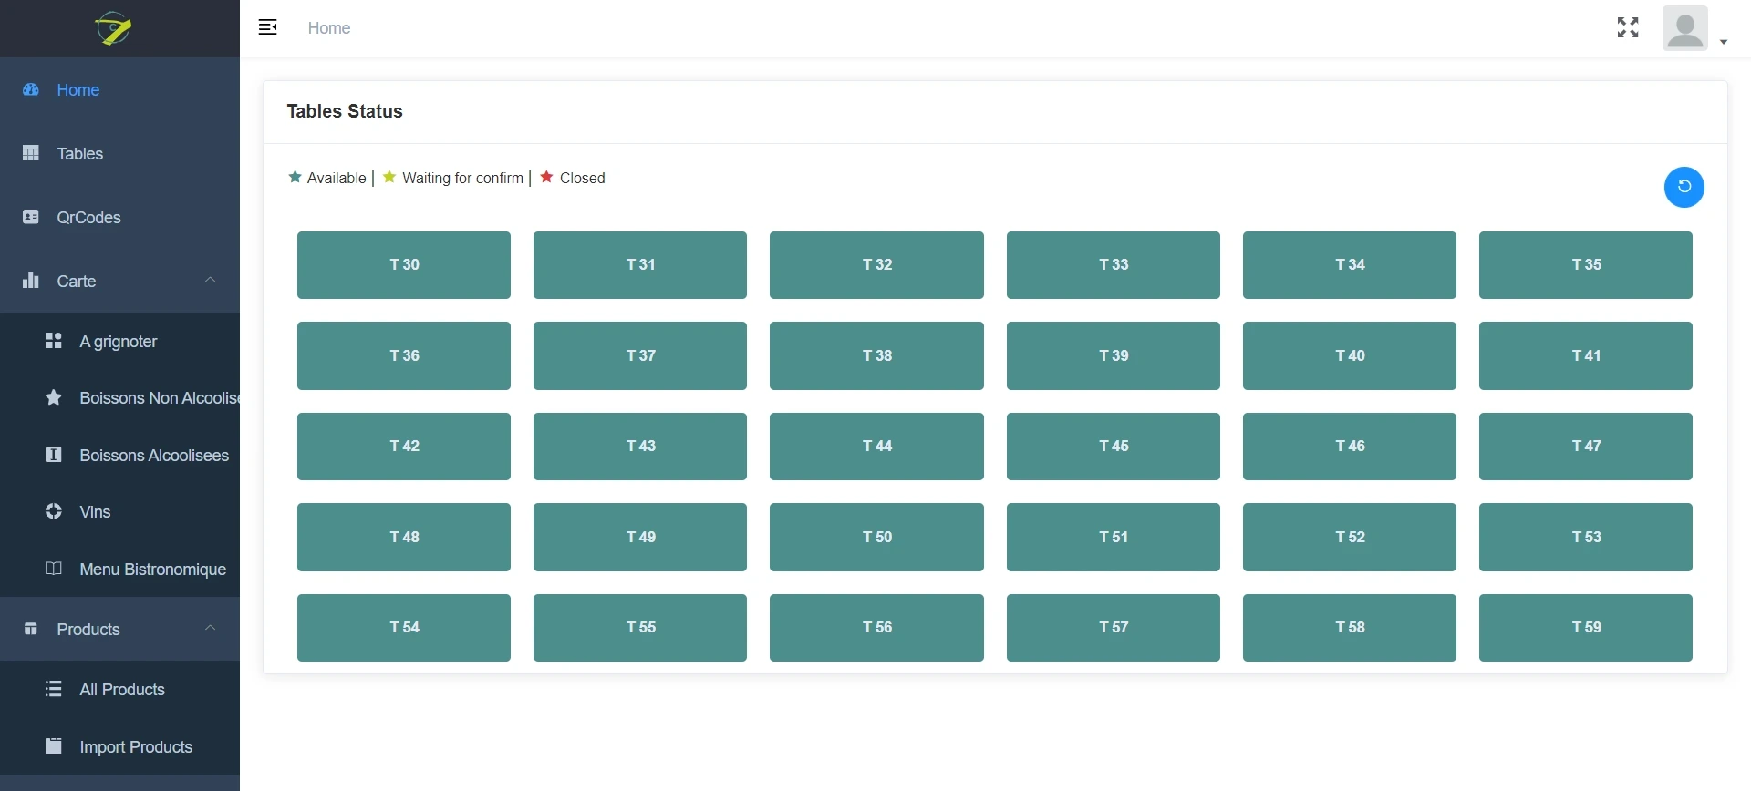The height and width of the screenshot is (791, 1751).
Task: Toggle the sidebar hamburger menu icon
Action: point(268,27)
